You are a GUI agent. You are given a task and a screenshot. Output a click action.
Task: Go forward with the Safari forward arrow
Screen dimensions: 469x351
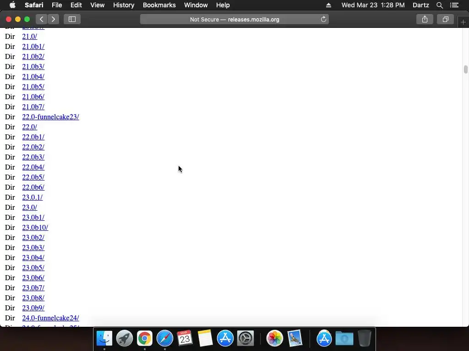coord(53,19)
